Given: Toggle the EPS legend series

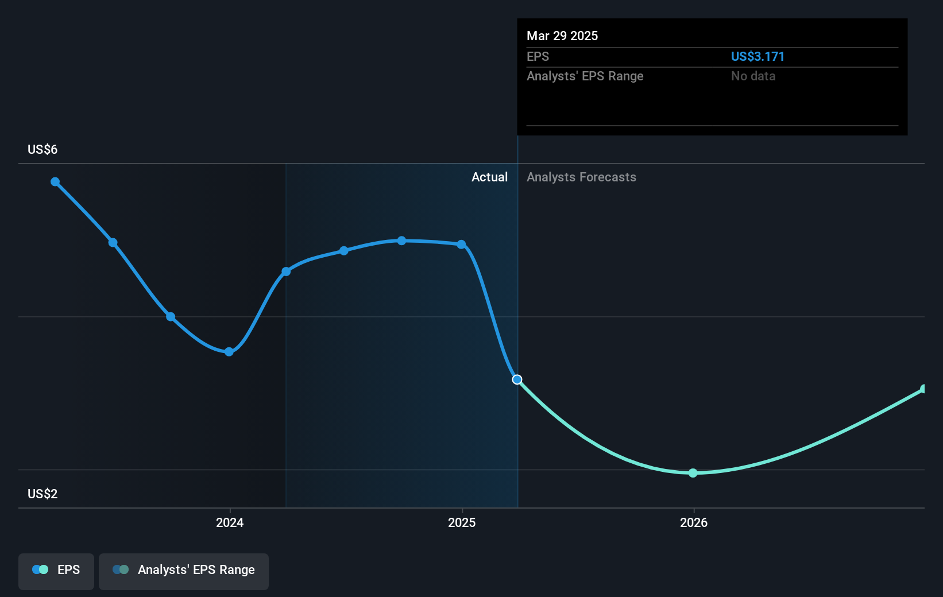Looking at the screenshot, I should 56,571.
